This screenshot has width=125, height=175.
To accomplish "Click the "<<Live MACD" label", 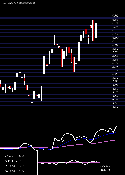I will pyautogui.click(x=105, y=168).
